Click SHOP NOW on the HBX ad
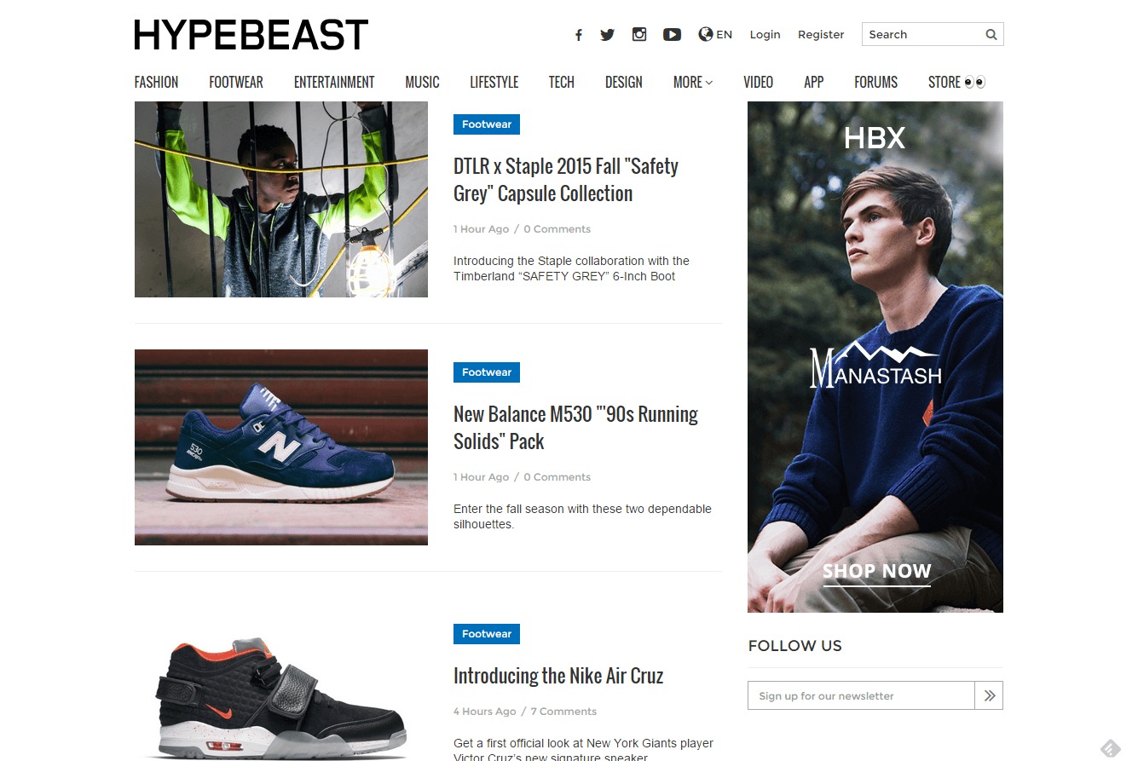The image size is (1138, 761). pyautogui.click(x=876, y=571)
